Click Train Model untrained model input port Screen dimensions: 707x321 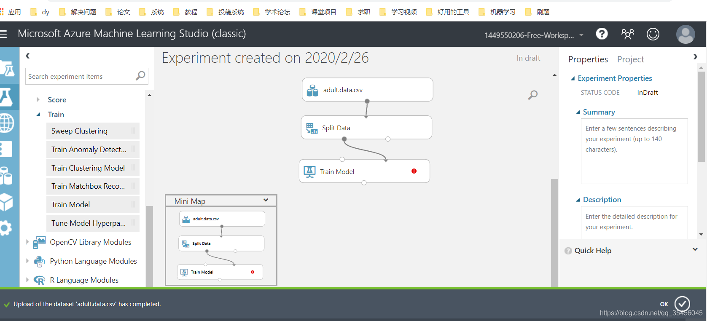[x=342, y=159]
